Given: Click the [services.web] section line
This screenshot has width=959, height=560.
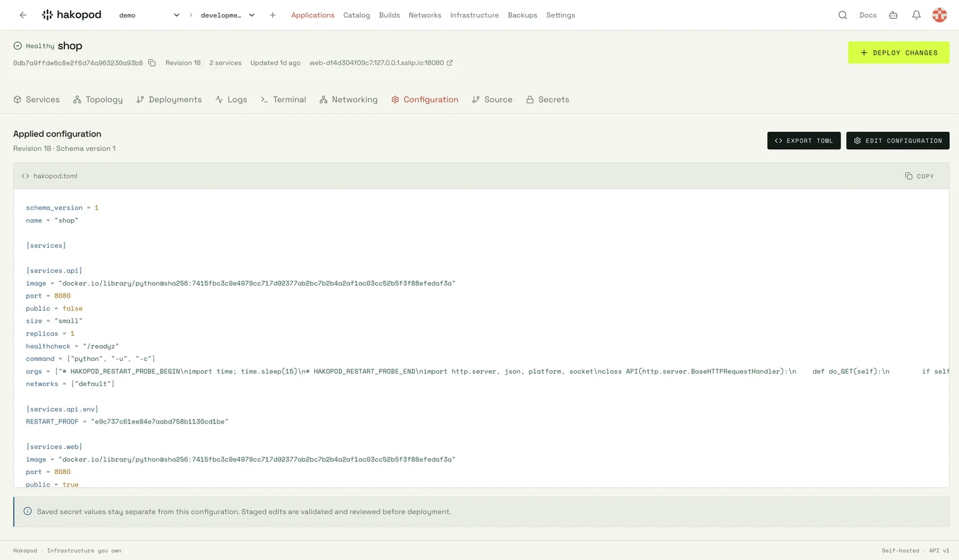Looking at the screenshot, I should [54, 447].
